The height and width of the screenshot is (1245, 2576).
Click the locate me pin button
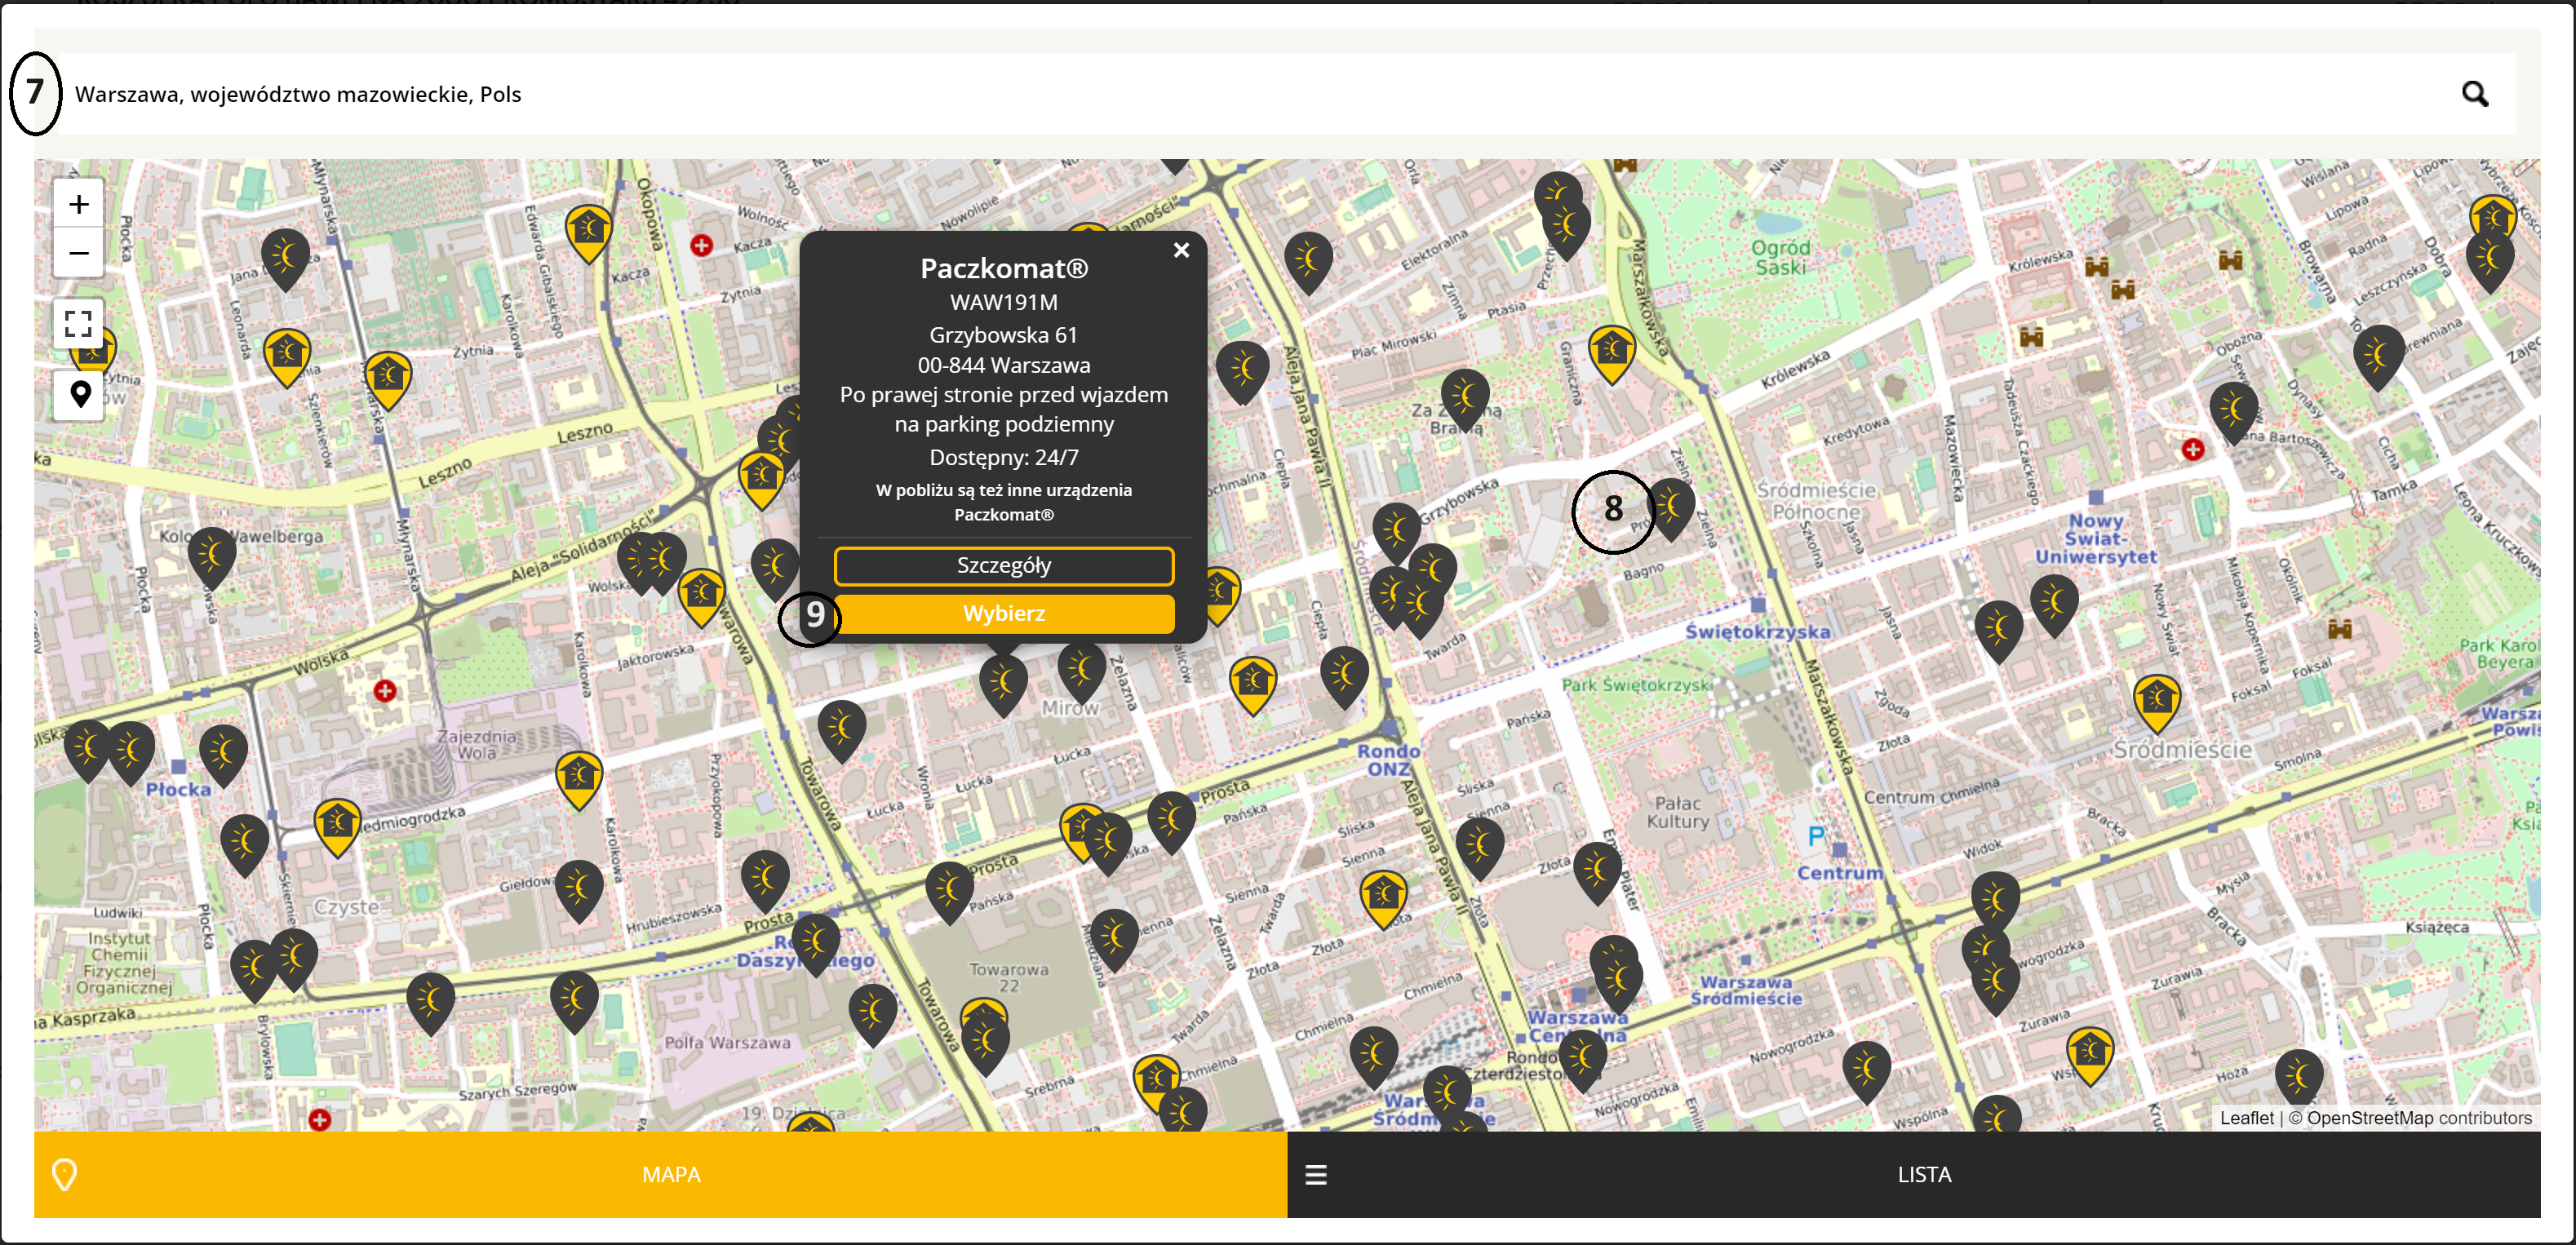(x=80, y=394)
